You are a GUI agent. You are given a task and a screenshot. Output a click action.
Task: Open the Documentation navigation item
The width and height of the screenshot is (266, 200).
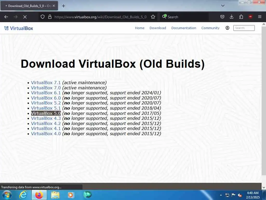pos(184,28)
